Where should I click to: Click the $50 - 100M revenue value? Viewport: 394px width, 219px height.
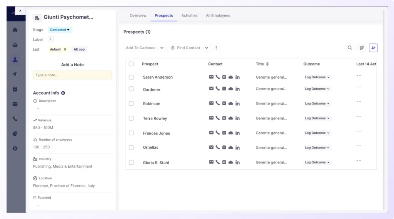click(43, 128)
